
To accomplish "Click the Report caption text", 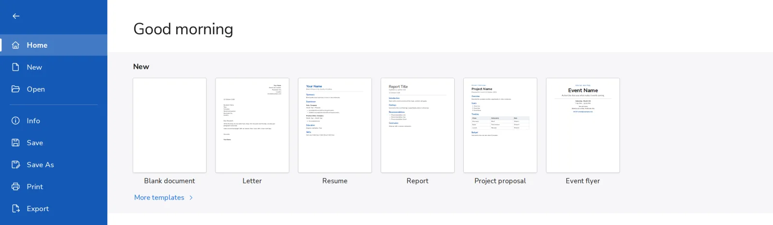I will point(417,181).
